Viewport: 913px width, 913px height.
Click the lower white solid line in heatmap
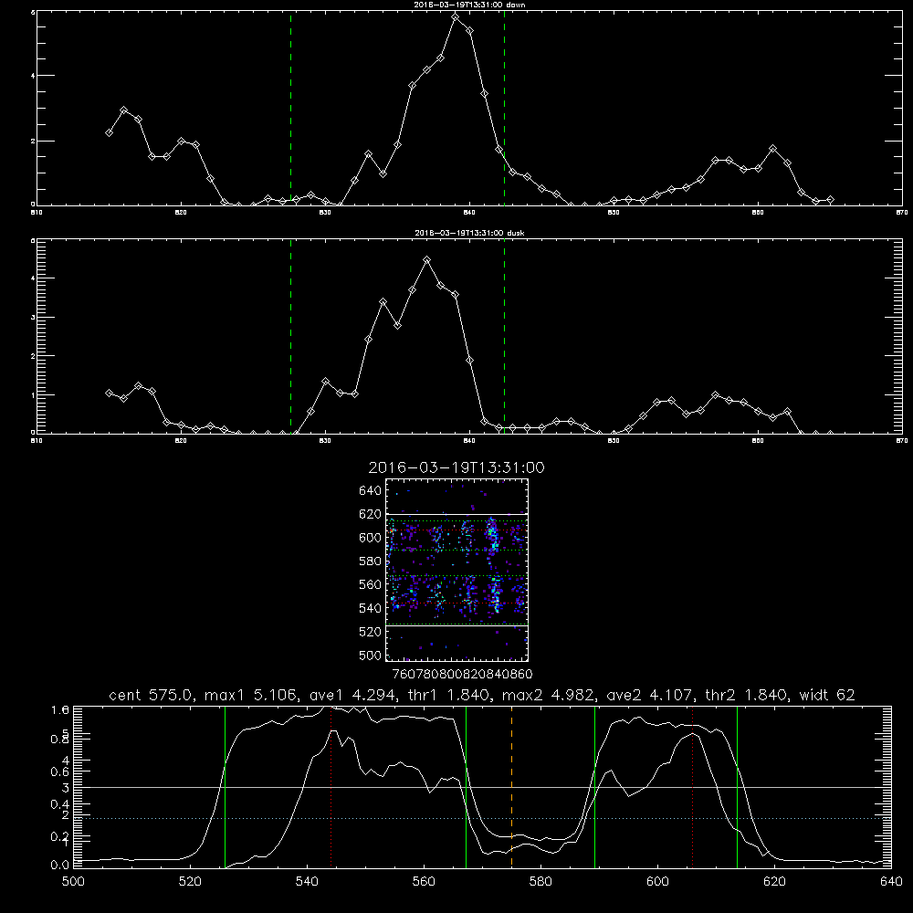click(457, 626)
